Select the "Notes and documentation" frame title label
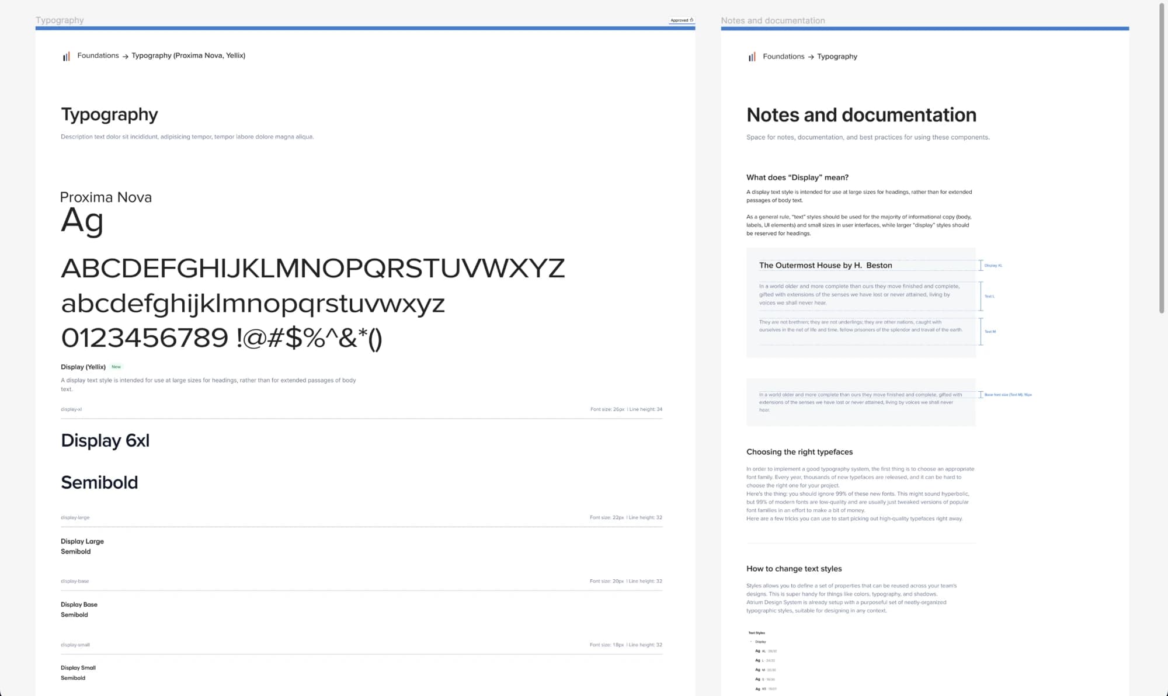1168x696 pixels. point(773,20)
